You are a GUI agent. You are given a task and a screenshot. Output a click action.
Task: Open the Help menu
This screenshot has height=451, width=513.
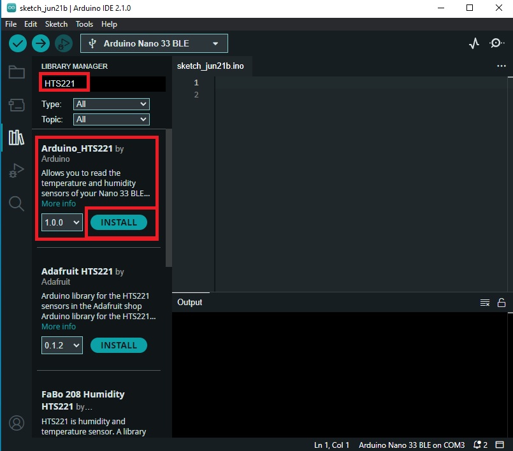pos(109,24)
